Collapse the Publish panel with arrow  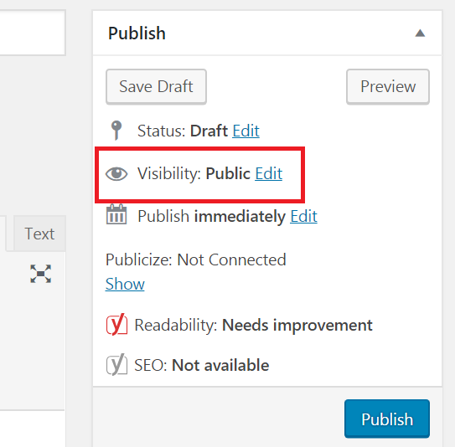(x=420, y=33)
